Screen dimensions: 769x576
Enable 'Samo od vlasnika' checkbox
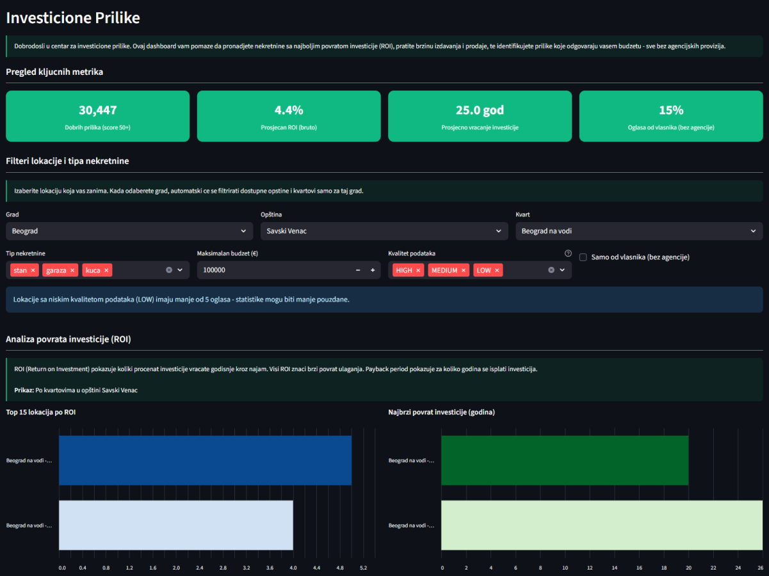pos(583,257)
